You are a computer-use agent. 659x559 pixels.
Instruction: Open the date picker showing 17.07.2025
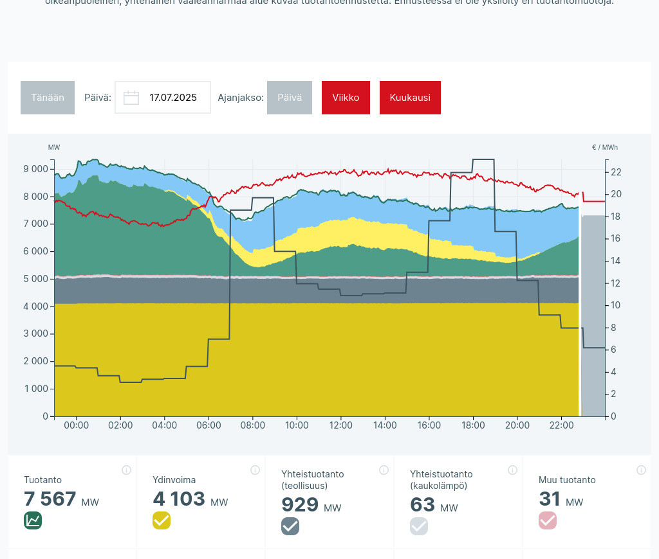tap(172, 98)
